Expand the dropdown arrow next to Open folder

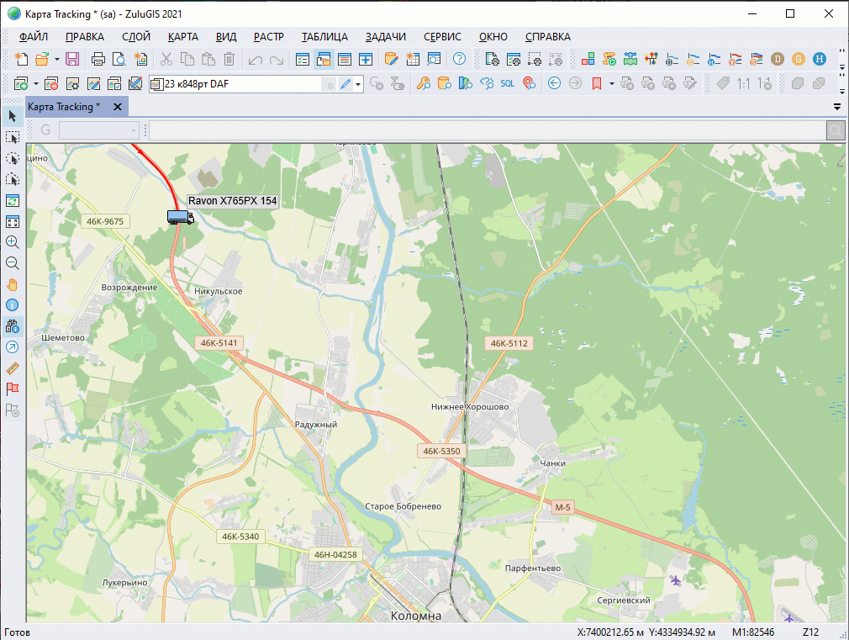tap(56, 59)
